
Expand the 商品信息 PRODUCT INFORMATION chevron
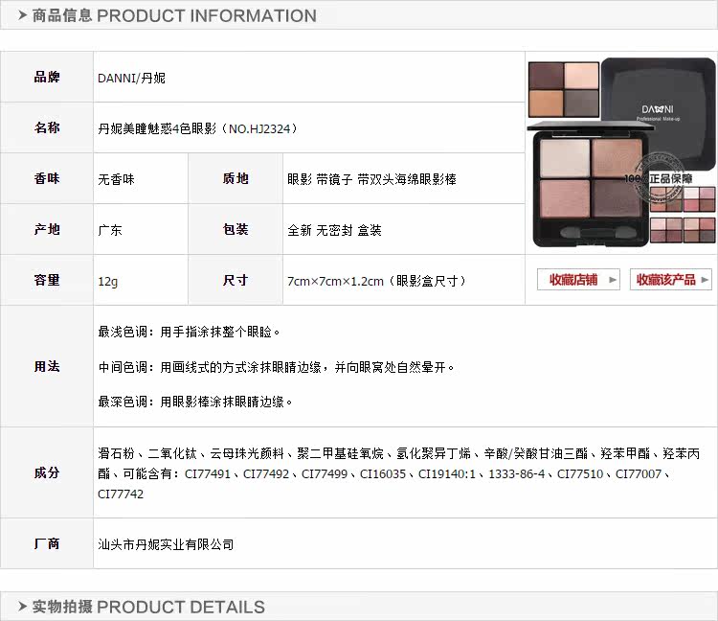22,15
